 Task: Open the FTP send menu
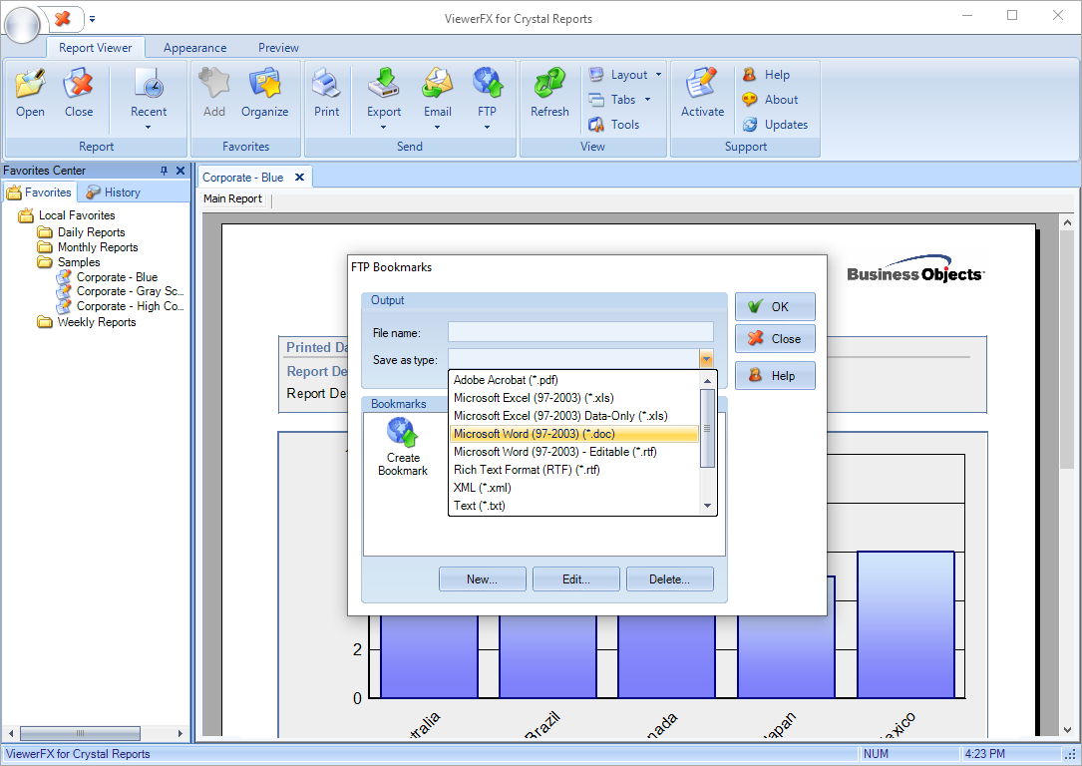(488, 99)
